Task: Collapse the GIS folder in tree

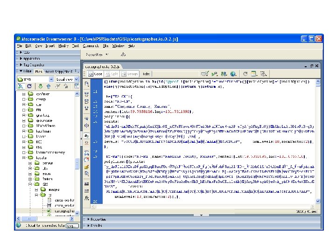Action: tap(30, 184)
